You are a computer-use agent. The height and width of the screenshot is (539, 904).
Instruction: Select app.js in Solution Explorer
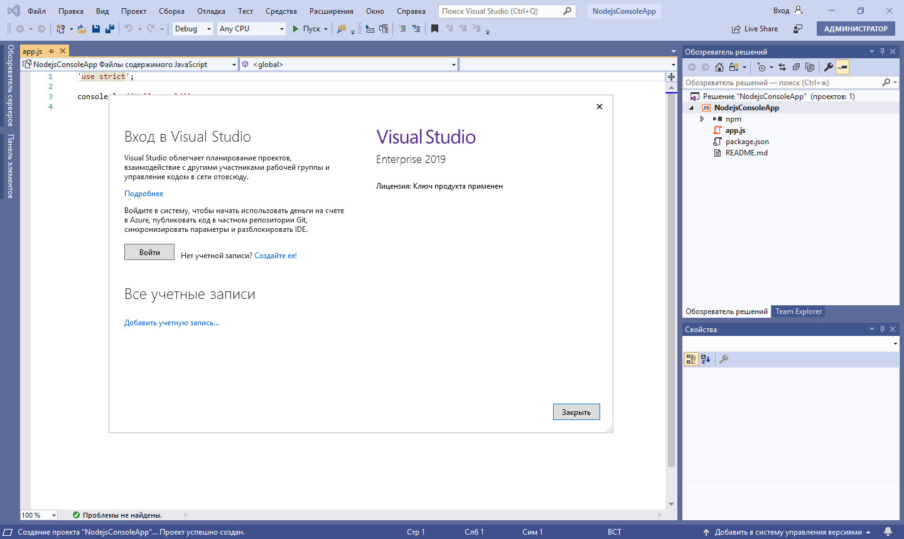(735, 130)
